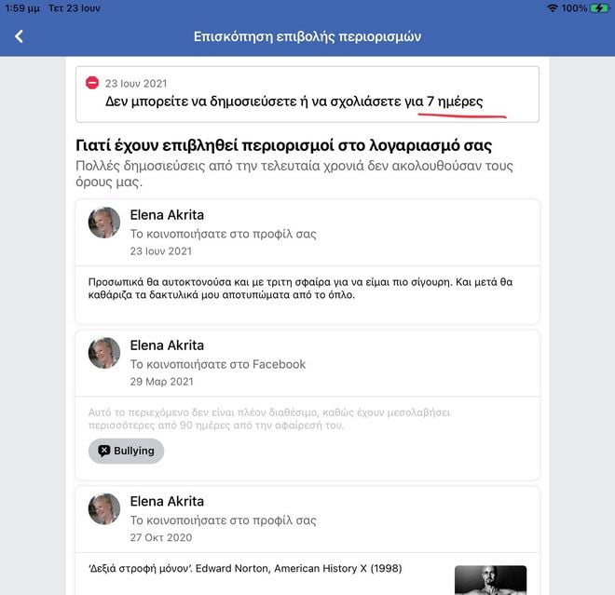This screenshot has height=595, width=615.
Task: Open Elena Akrita name on 23 Ιουν post
Action: (x=167, y=215)
